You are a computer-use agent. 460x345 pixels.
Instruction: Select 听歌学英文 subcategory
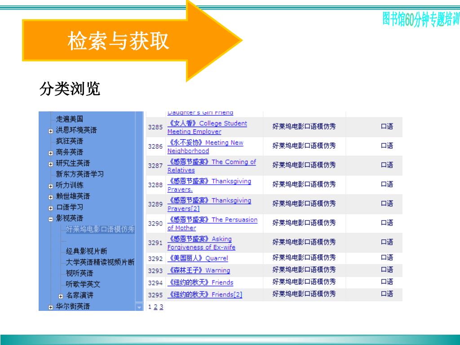click(x=83, y=284)
